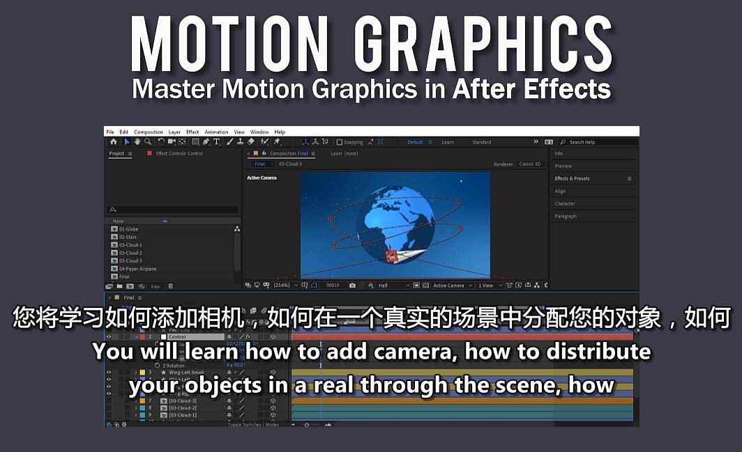This screenshot has width=742, height=452.
Task: Open the Character panel
Action: [x=565, y=203]
